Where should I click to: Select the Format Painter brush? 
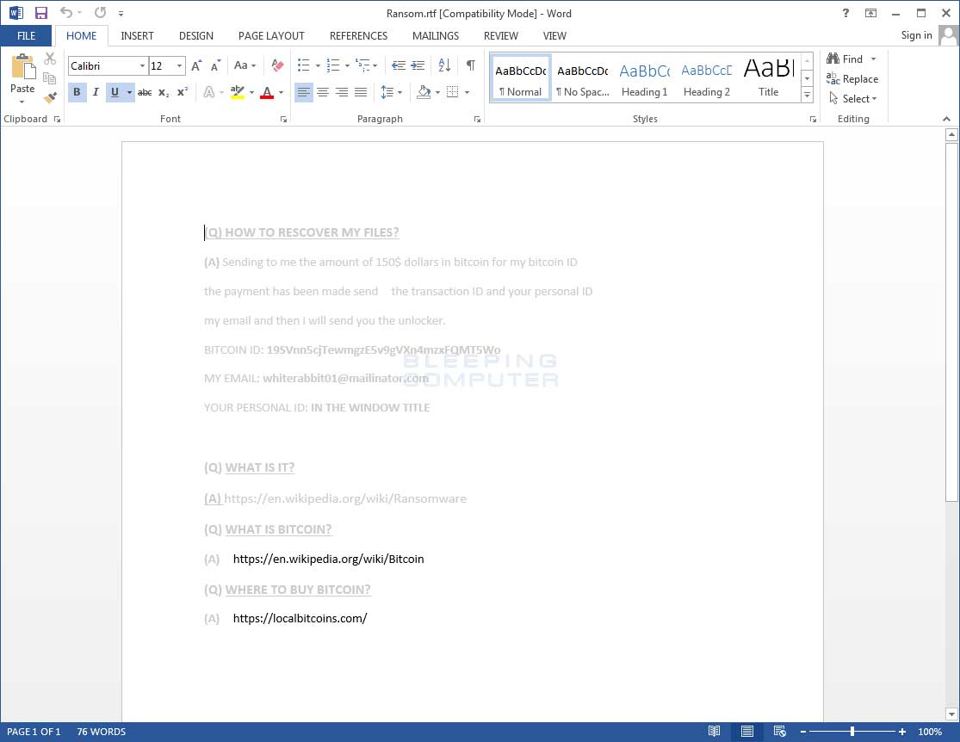(50, 97)
